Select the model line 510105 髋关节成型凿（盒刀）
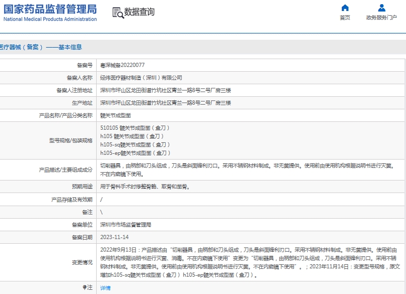The height and width of the screenshot is (294, 406). [x=135, y=128]
